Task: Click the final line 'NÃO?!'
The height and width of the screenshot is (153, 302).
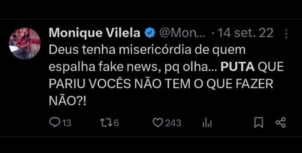Action: (67, 101)
